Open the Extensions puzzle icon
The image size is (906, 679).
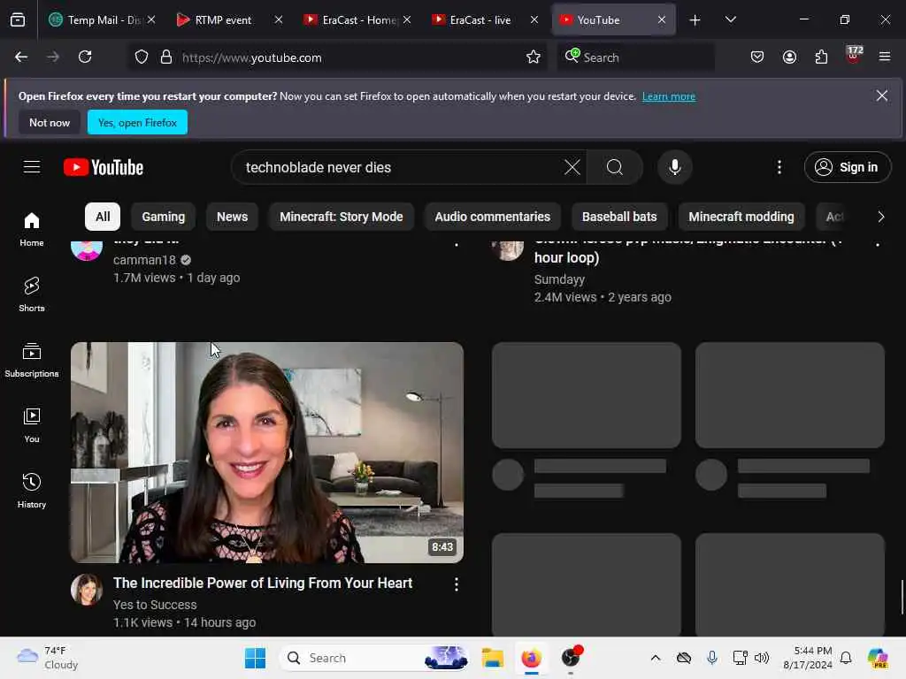[x=821, y=57]
